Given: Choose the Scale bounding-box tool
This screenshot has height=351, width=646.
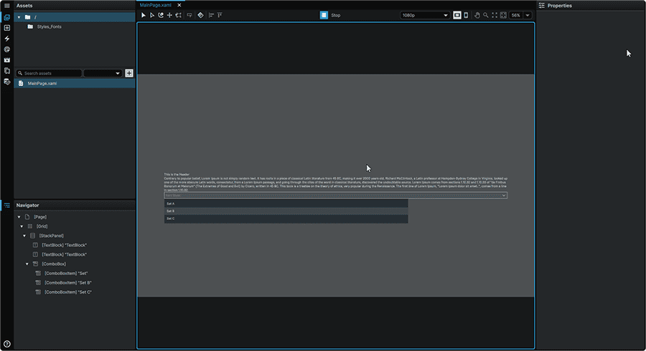Looking at the screenshot, I should (179, 15).
